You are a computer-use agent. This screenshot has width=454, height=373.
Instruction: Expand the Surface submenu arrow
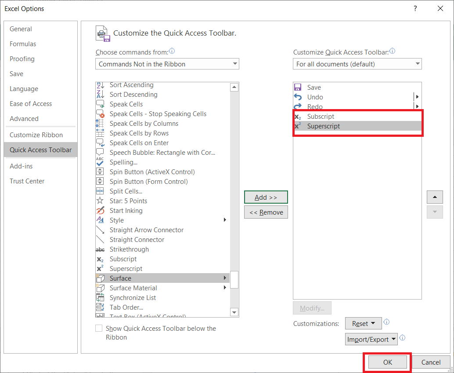point(225,278)
